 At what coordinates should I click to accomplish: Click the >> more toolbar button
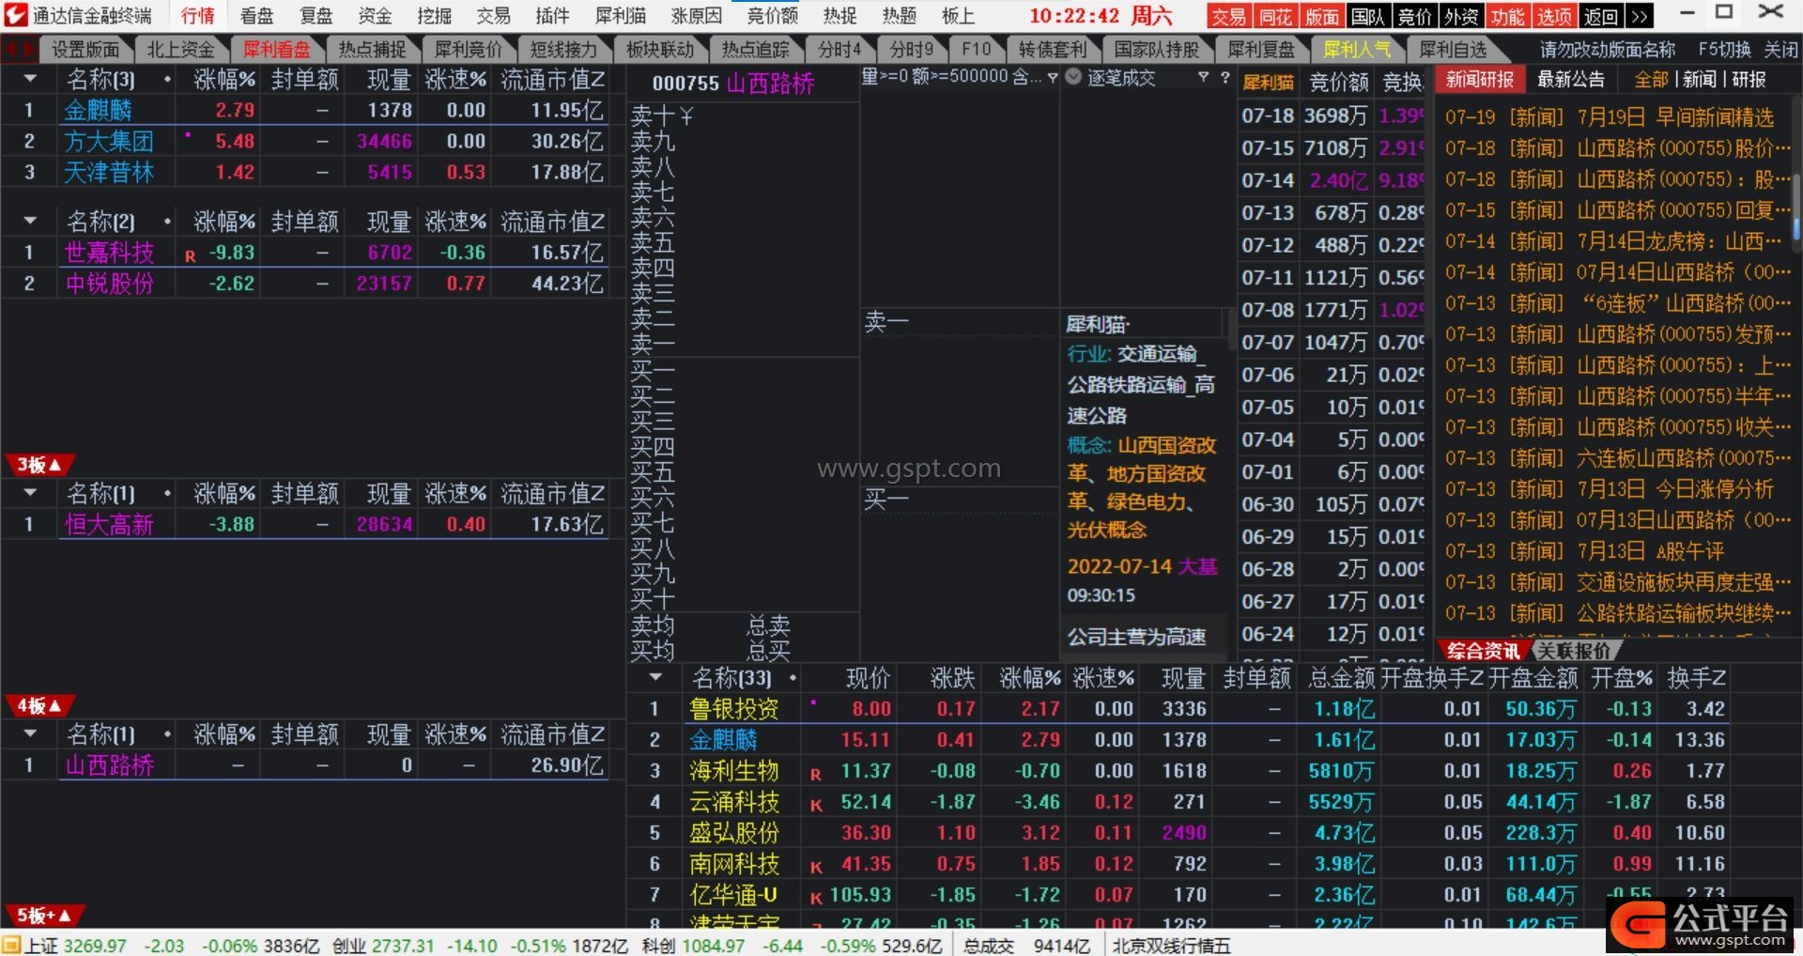click(1639, 16)
